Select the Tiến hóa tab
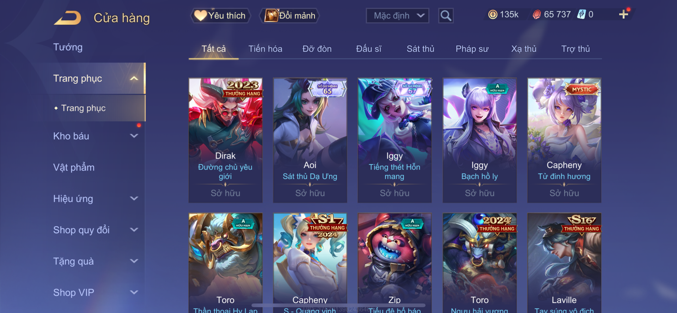Image resolution: width=677 pixels, height=313 pixels. tap(265, 49)
